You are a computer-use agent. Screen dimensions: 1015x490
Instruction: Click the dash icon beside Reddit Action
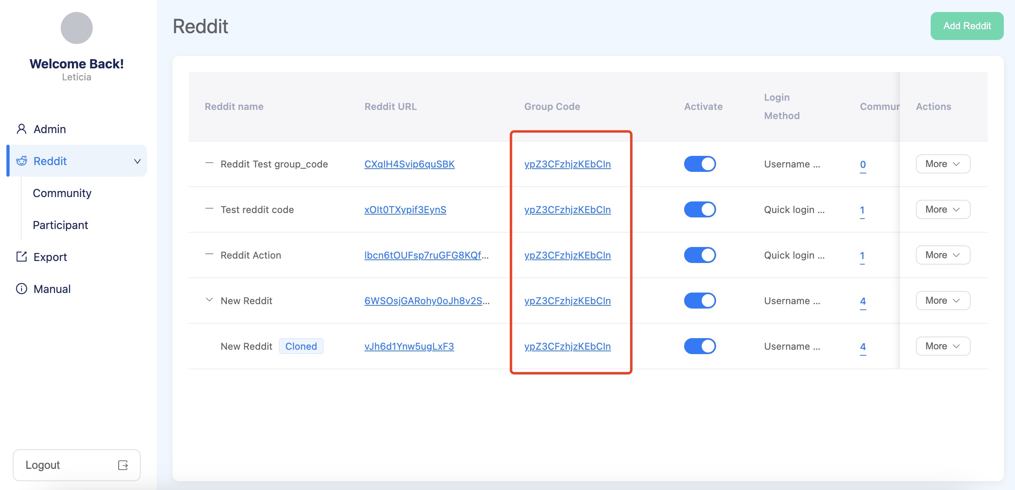(x=209, y=255)
